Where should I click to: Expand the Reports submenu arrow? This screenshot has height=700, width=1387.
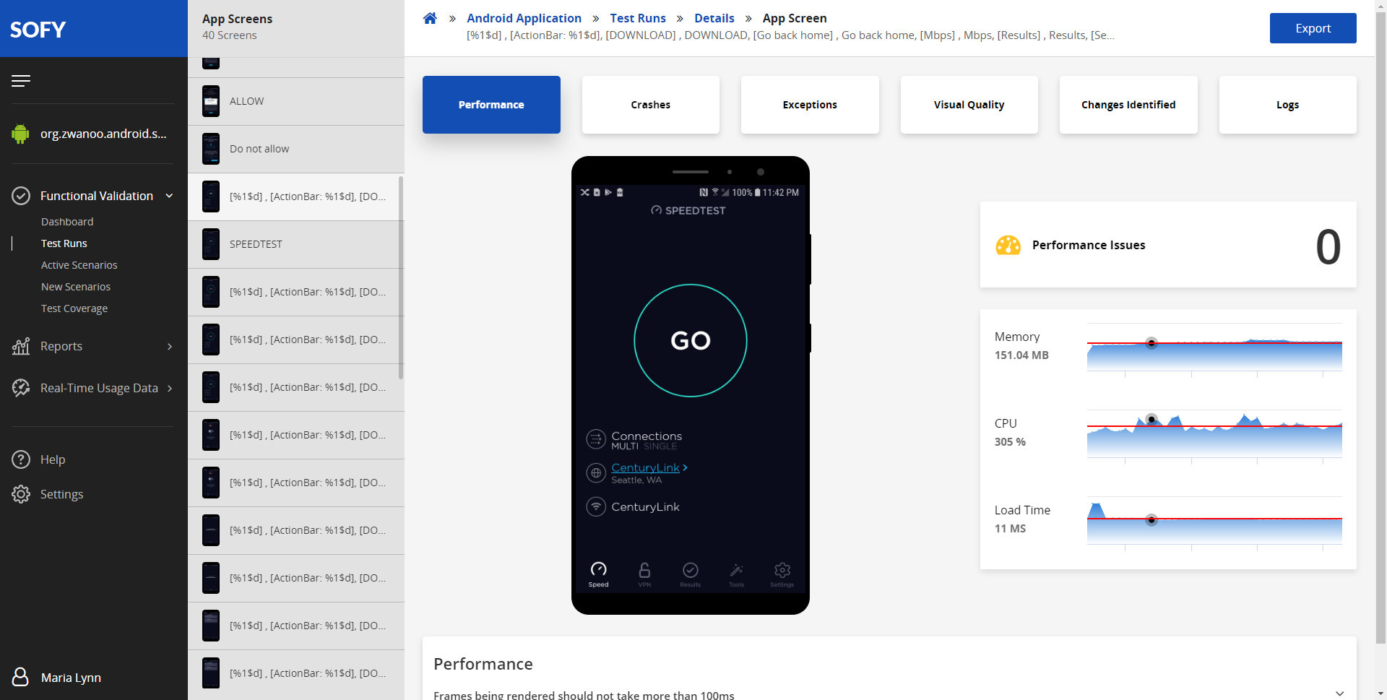(x=170, y=347)
